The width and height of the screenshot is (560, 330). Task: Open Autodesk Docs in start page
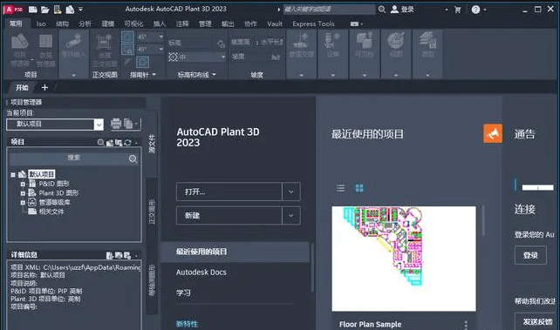[201, 273]
